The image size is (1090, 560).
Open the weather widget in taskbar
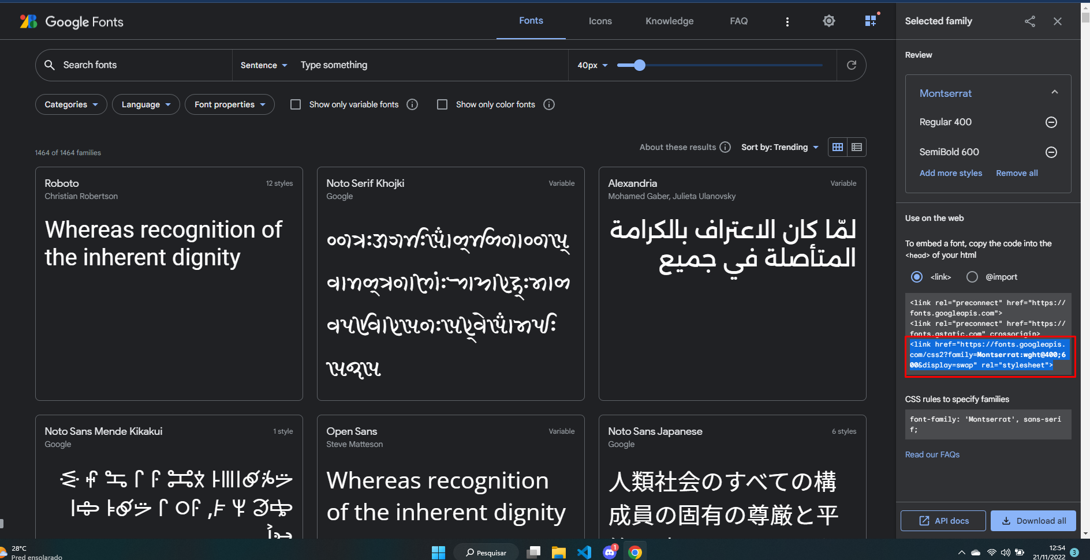tap(32, 553)
